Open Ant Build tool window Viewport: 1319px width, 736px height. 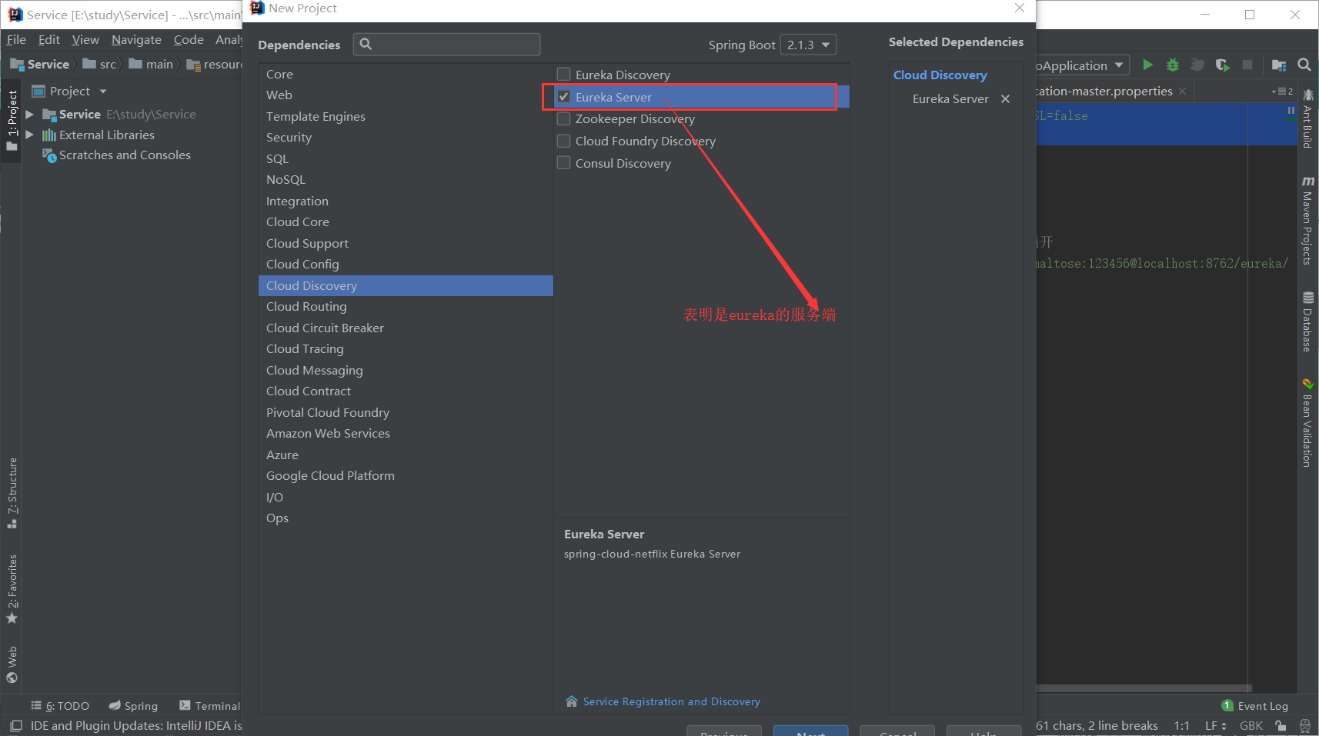pyautogui.click(x=1307, y=119)
